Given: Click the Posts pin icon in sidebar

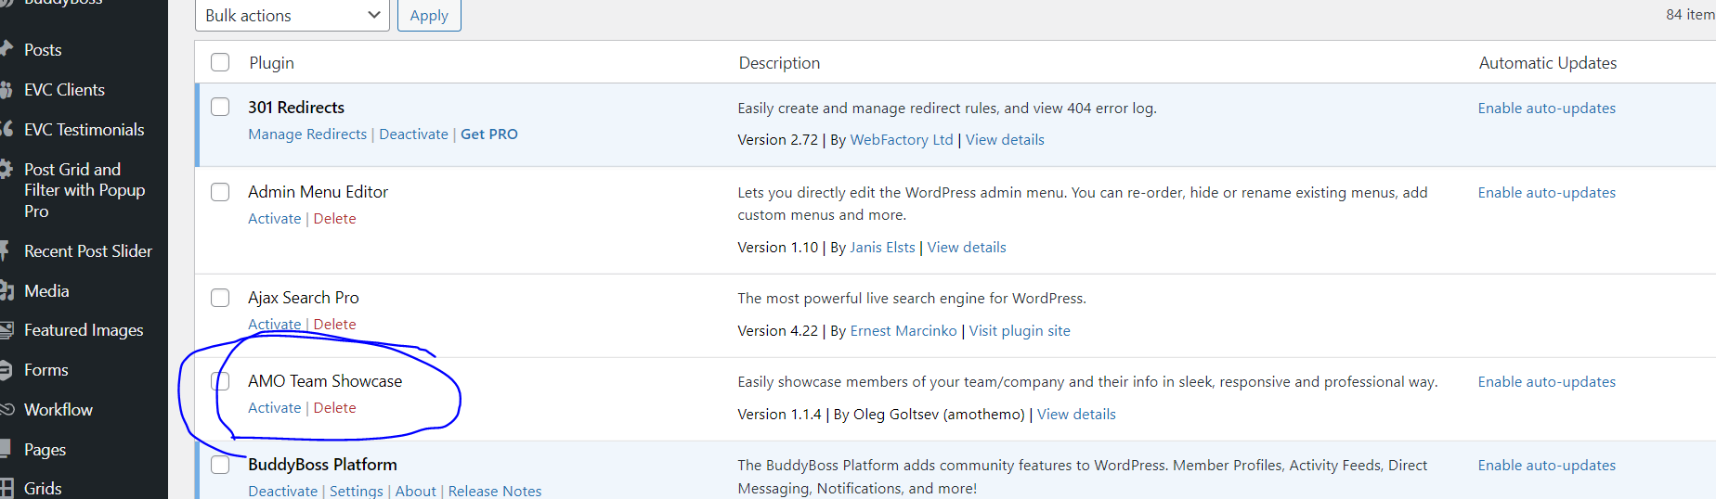Looking at the screenshot, I should 6,48.
